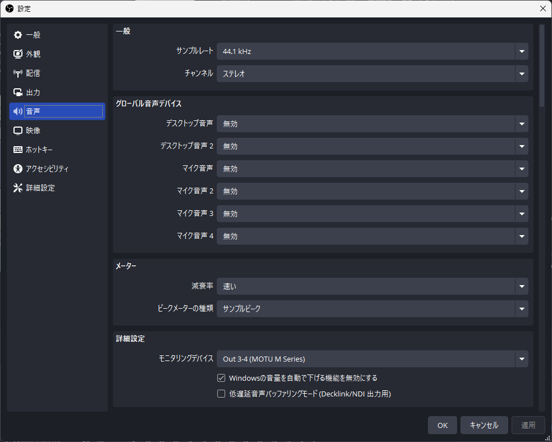This screenshot has width=552, height=442.
Task: Select the speaker icon for 音声 settings
Action: pos(18,111)
